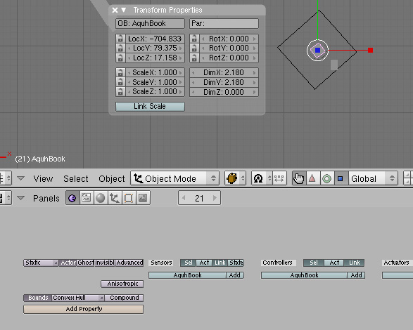Toggle the 3D manipulator hand icon
The image size is (413, 330).
pyautogui.click(x=299, y=178)
